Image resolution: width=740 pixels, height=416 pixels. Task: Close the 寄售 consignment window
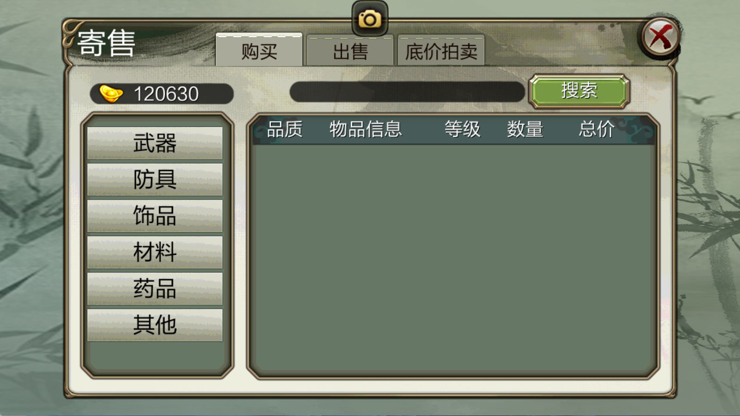pyautogui.click(x=660, y=37)
